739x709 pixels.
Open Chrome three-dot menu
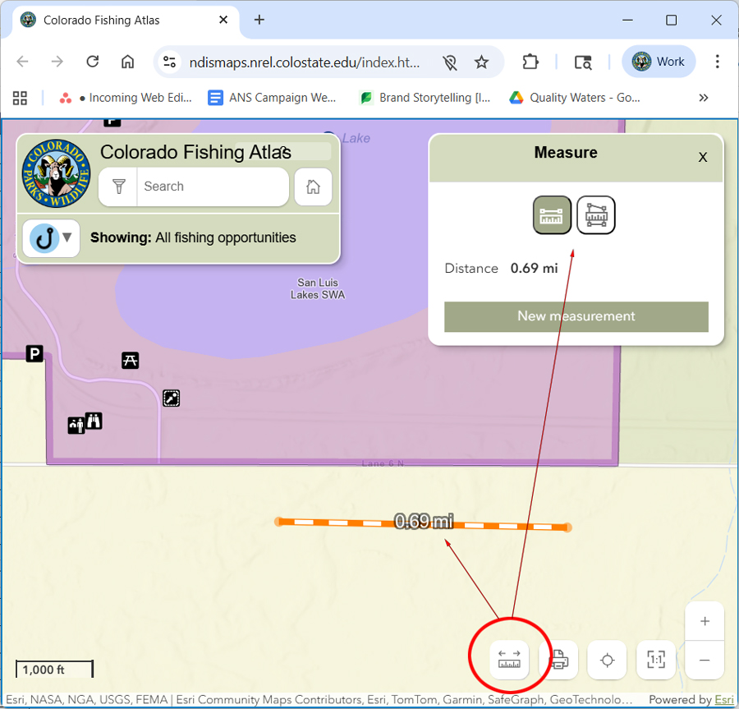point(717,62)
